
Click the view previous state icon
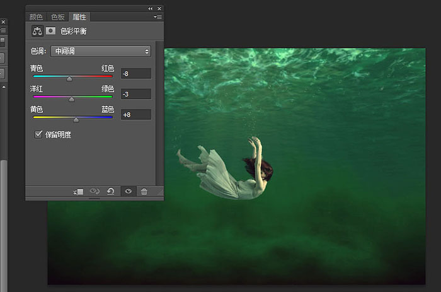pyautogui.click(x=94, y=192)
